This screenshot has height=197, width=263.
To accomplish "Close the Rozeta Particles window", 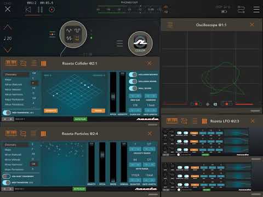I will (150, 134).
